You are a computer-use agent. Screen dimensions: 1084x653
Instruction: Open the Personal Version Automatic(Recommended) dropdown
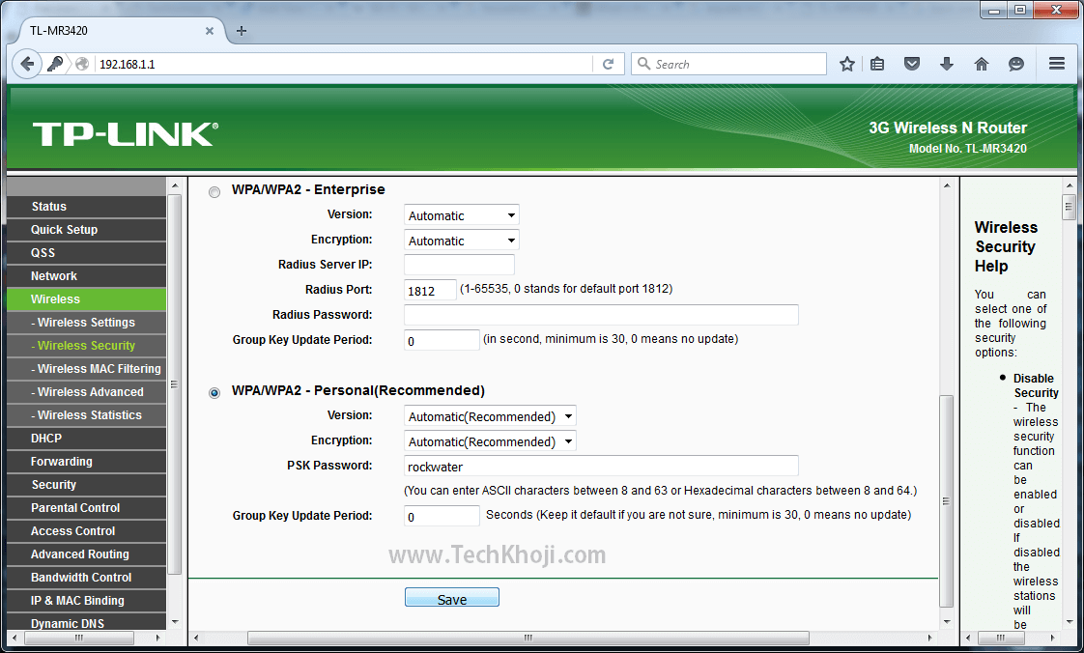point(490,416)
